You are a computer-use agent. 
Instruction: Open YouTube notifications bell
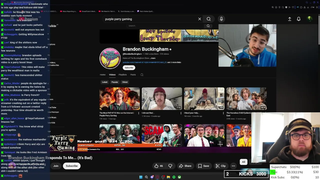[x=298, y=19]
